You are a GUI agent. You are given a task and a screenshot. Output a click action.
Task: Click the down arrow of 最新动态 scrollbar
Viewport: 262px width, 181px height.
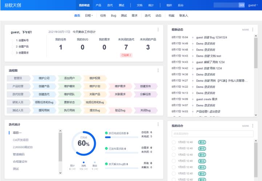pyautogui.click(x=256, y=115)
